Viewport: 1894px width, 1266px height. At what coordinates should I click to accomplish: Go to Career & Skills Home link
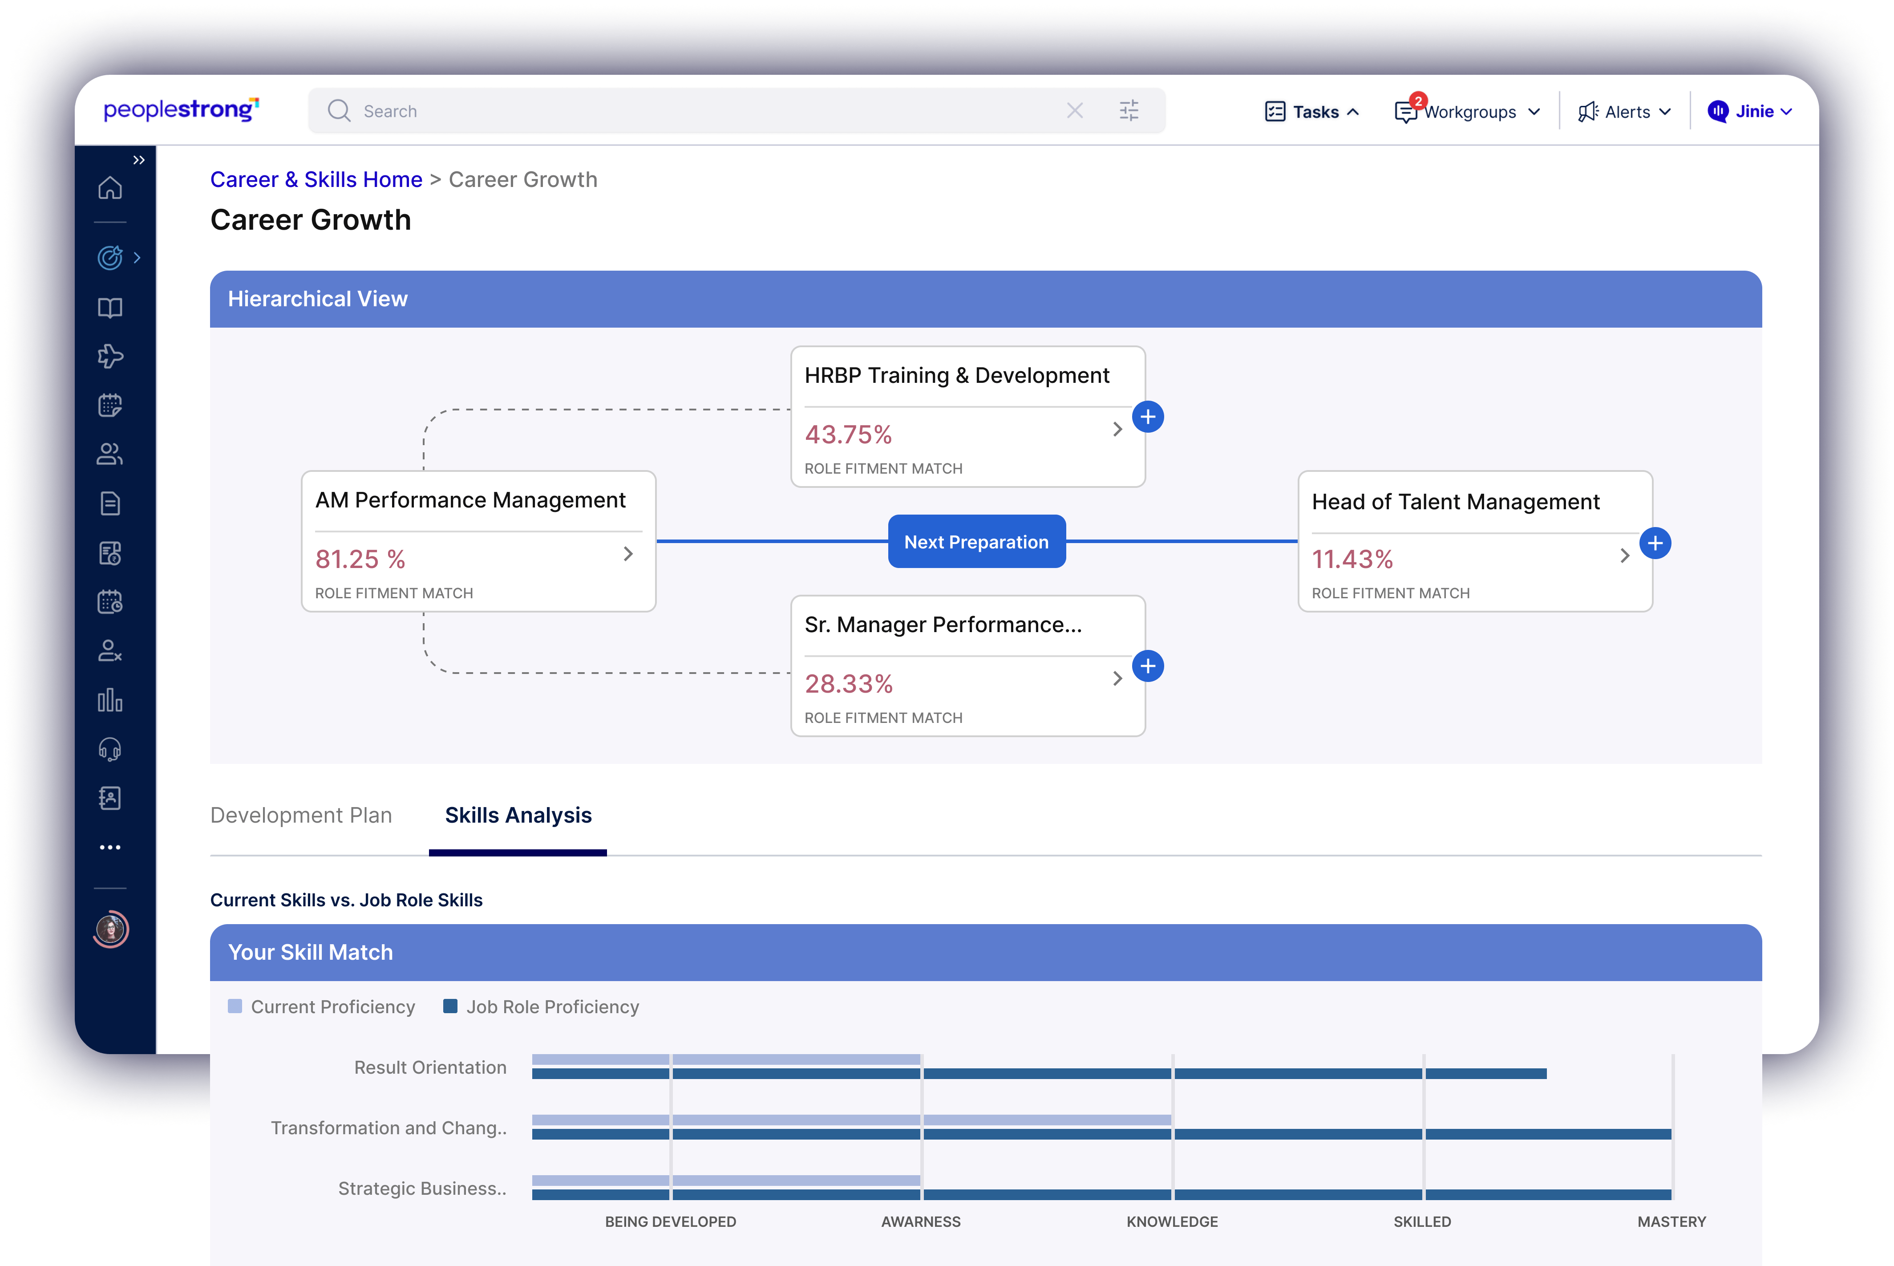tap(316, 179)
